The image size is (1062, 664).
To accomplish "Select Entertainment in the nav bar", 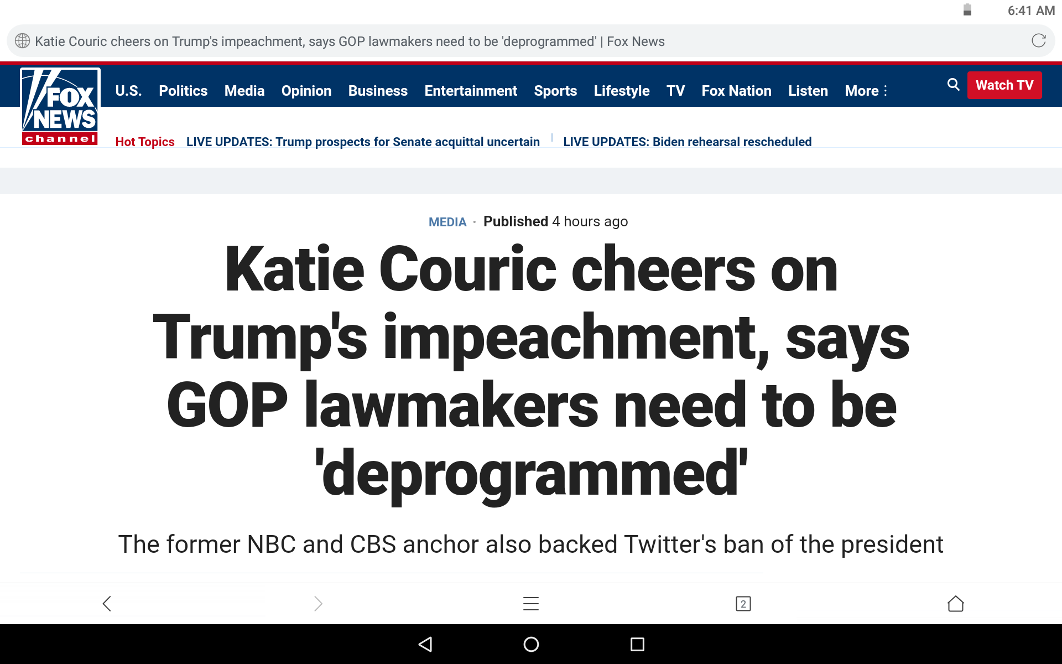I will pyautogui.click(x=471, y=91).
